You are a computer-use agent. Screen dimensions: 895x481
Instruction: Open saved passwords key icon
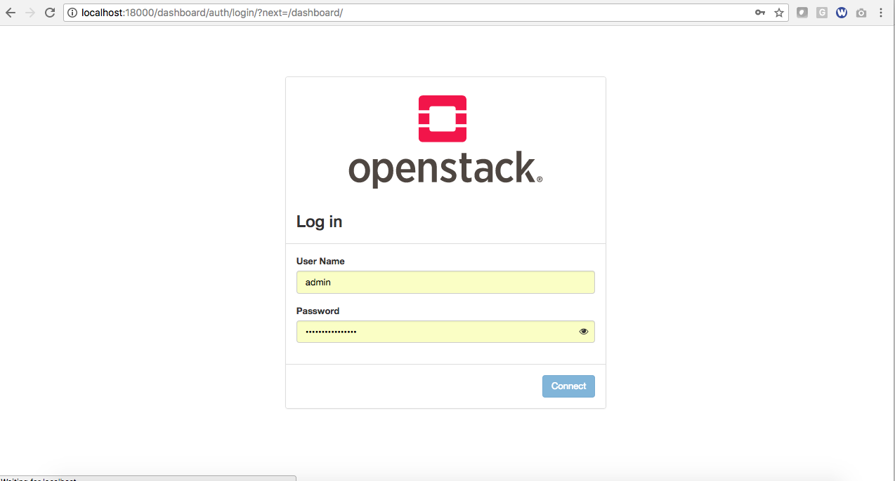(760, 13)
